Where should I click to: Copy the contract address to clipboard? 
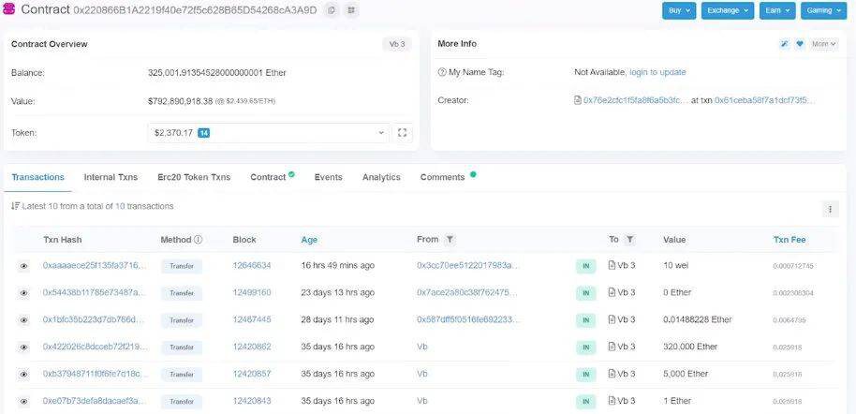pos(332,10)
